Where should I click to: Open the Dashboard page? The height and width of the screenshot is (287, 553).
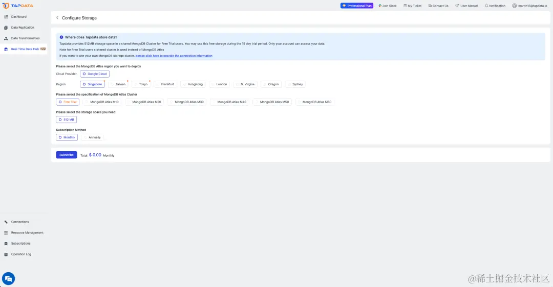click(19, 17)
